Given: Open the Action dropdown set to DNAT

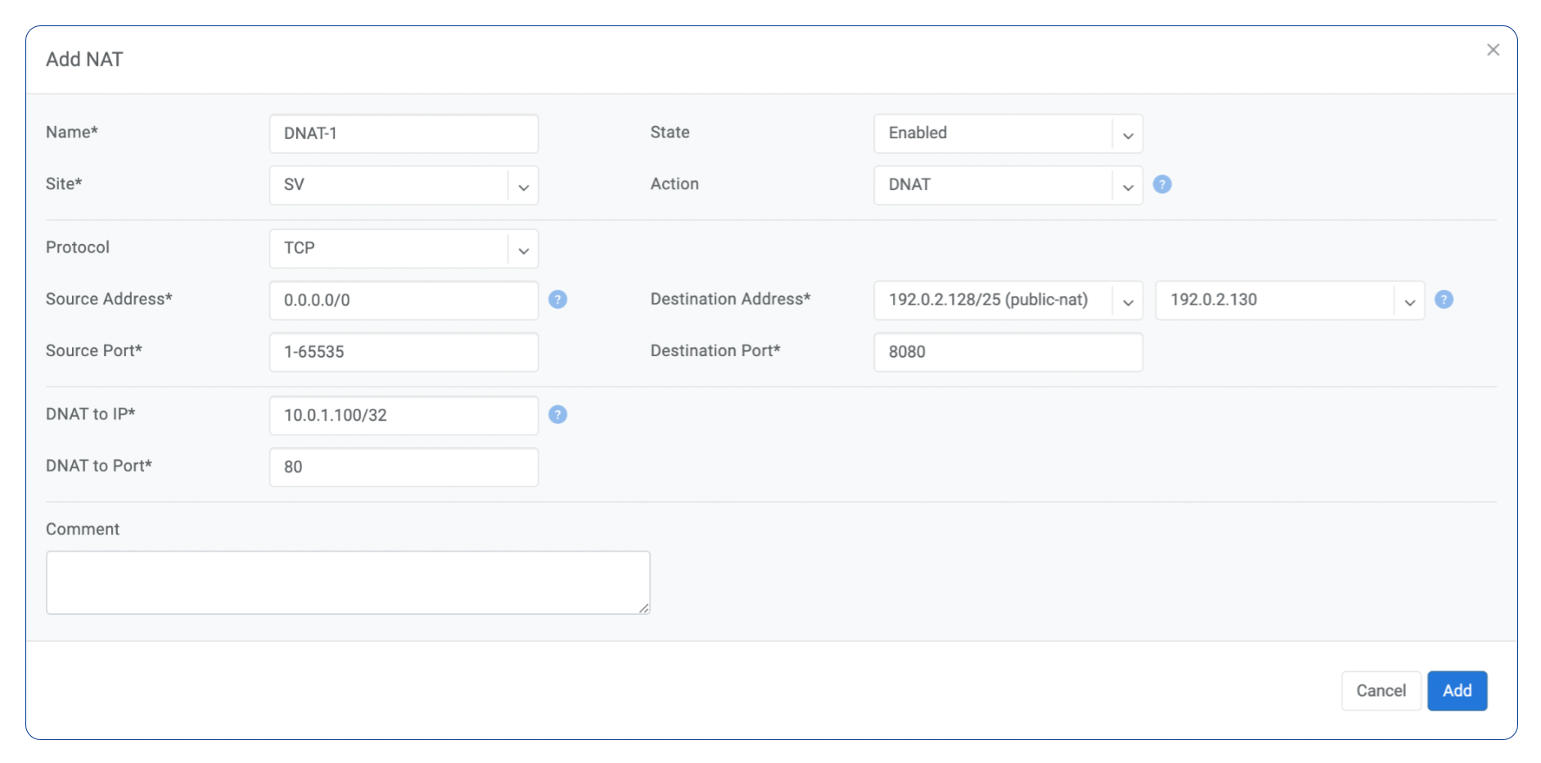Looking at the screenshot, I should pyautogui.click(x=1007, y=185).
